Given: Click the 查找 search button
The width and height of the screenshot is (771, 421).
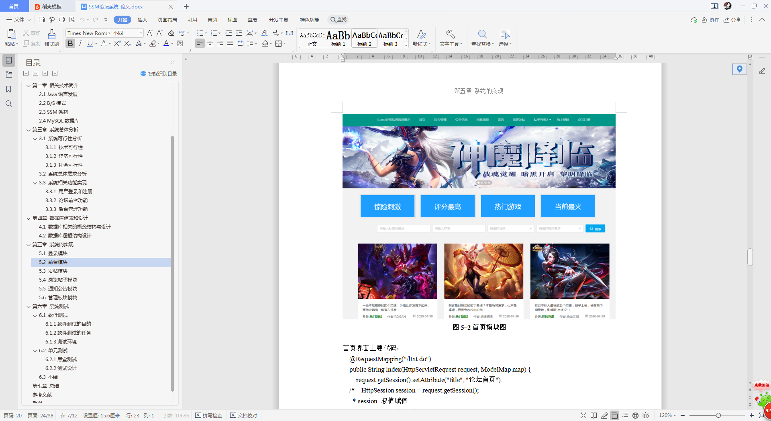Looking at the screenshot, I should coord(338,20).
